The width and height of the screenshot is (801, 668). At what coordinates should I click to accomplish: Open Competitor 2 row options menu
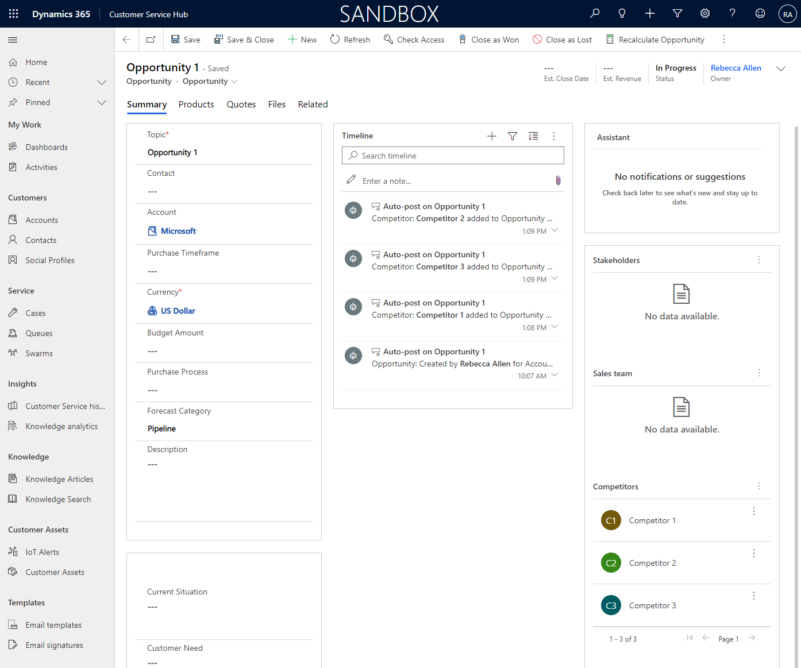(x=754, y=553)
